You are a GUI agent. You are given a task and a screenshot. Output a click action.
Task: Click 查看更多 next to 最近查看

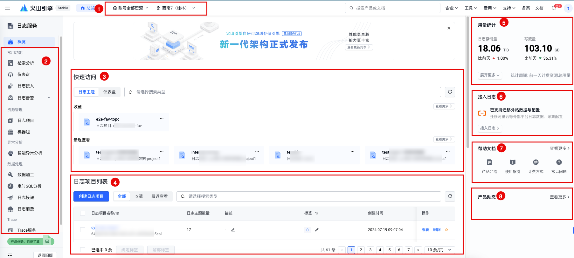click(444, 139)
